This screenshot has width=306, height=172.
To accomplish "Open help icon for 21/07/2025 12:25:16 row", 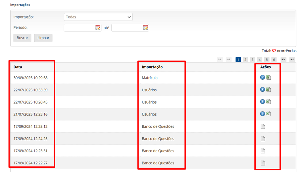I will 263,114.
